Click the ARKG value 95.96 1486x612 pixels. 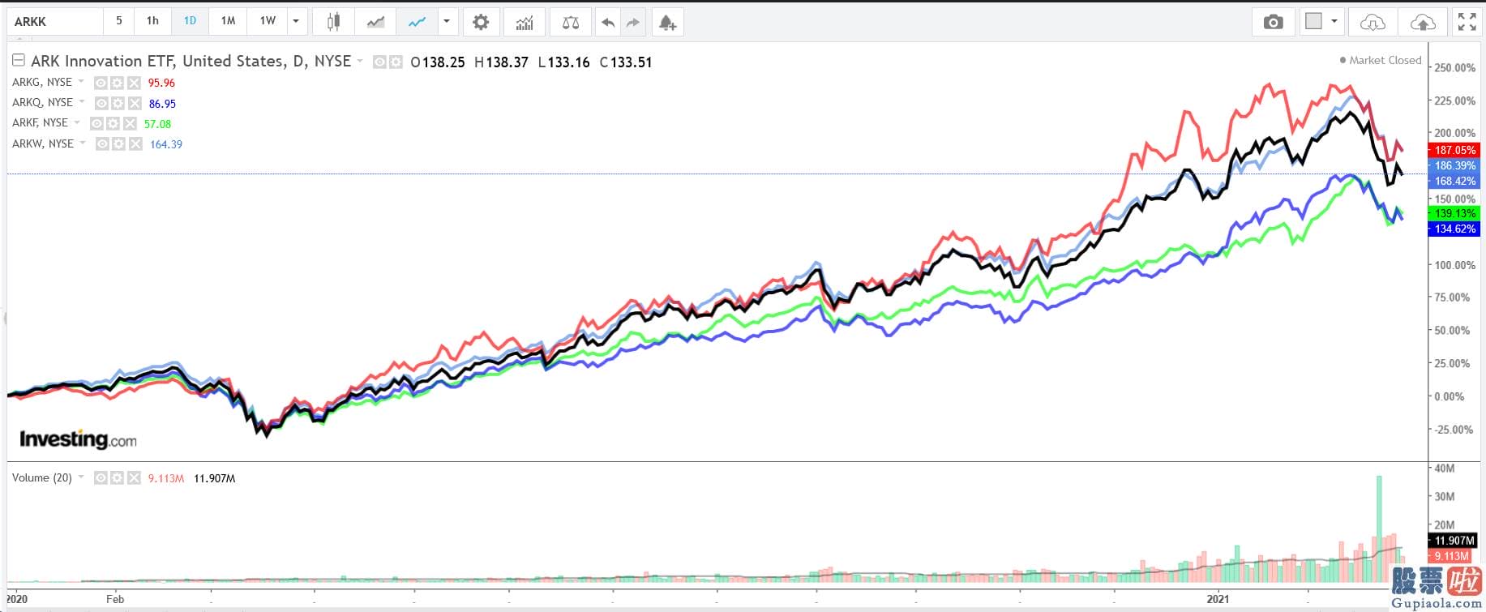click(161, 83)
